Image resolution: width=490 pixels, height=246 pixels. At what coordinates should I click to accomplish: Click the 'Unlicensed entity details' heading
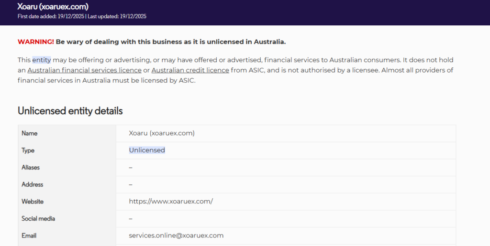point(70,111)
